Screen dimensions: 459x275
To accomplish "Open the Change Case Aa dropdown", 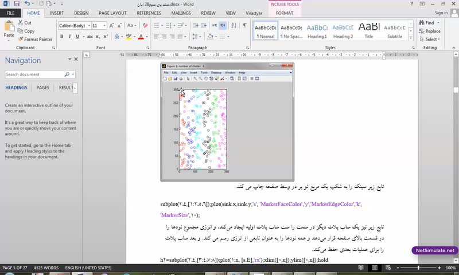I will click(x=131, y=26).
